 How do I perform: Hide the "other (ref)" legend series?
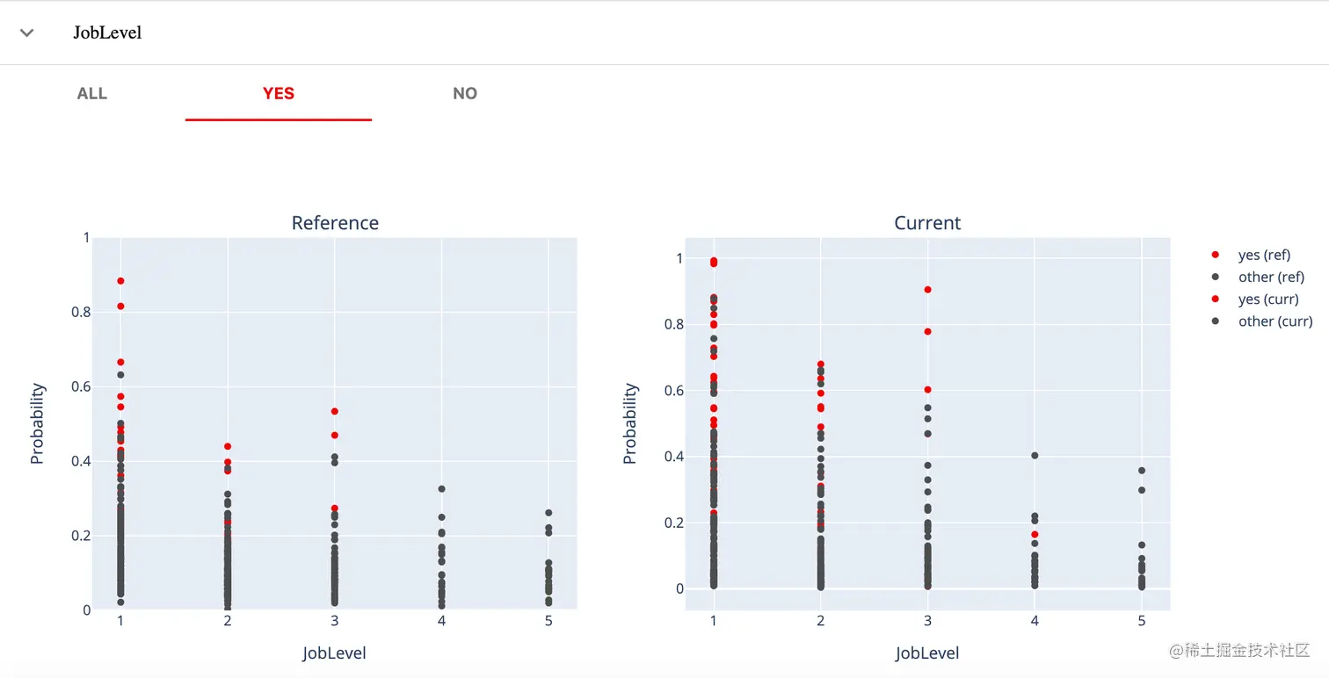1271,277
